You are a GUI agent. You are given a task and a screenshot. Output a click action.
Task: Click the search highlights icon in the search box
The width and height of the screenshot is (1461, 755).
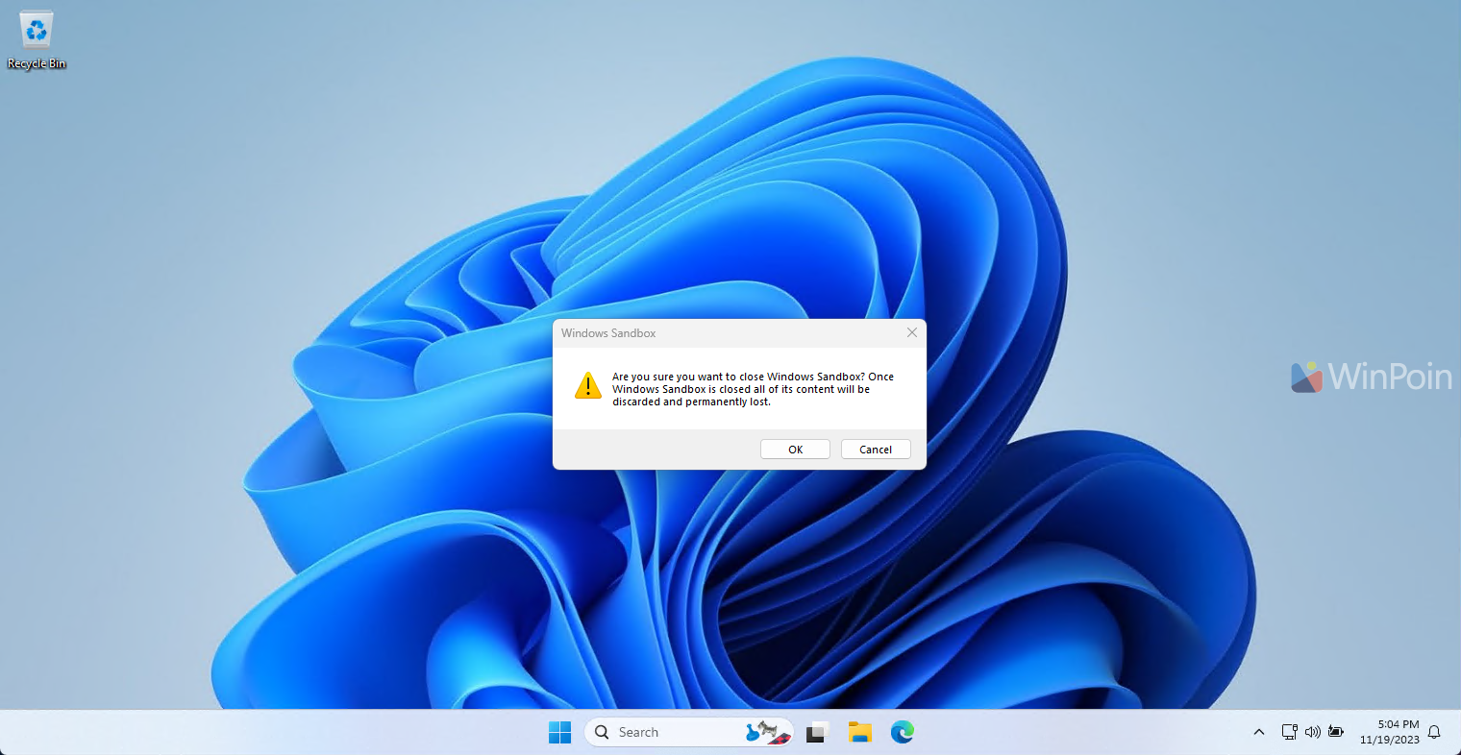pyautogui.click(x=768, y=732)
